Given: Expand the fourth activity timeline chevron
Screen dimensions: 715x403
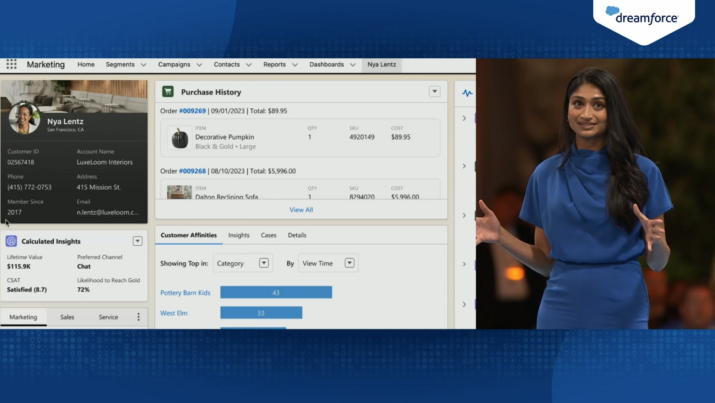Looking at the screenshot, I should click(464, 264).
